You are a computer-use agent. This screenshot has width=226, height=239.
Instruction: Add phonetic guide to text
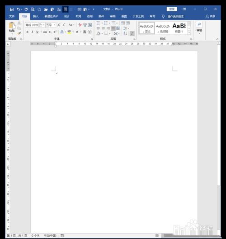pyautogui.click(x=85, y=25)
